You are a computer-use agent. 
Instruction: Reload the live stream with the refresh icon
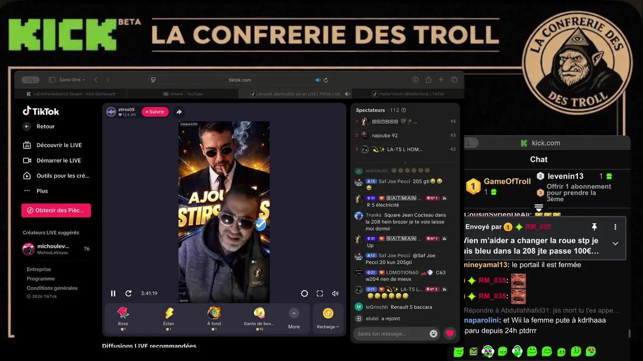pyautogui.click(x=129, y=293)
